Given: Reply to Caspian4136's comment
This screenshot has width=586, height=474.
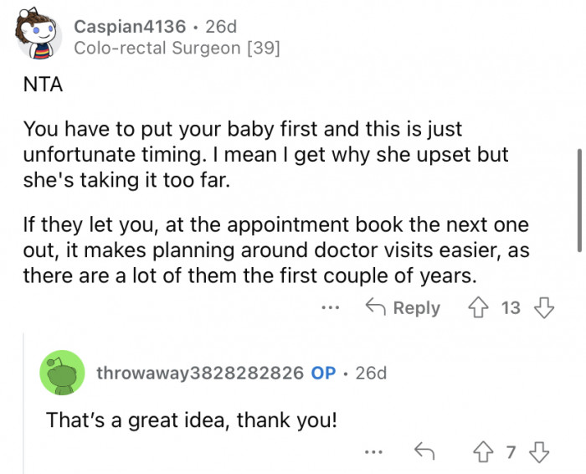Looking at the screenshot, I should pos(404,308).
